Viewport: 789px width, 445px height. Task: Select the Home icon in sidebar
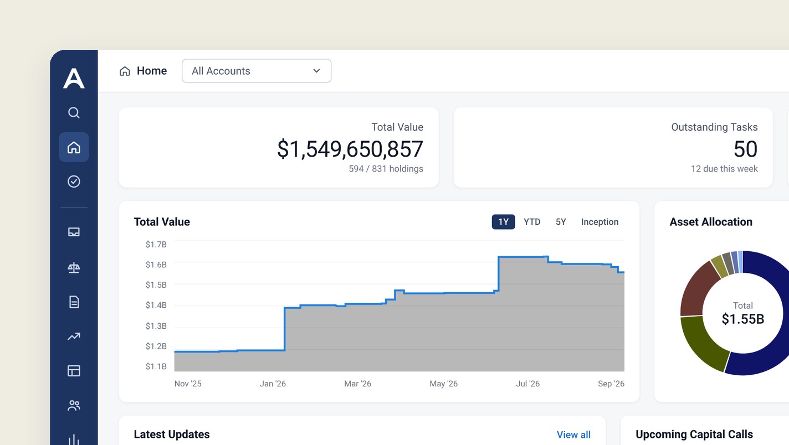coord(74,147)
